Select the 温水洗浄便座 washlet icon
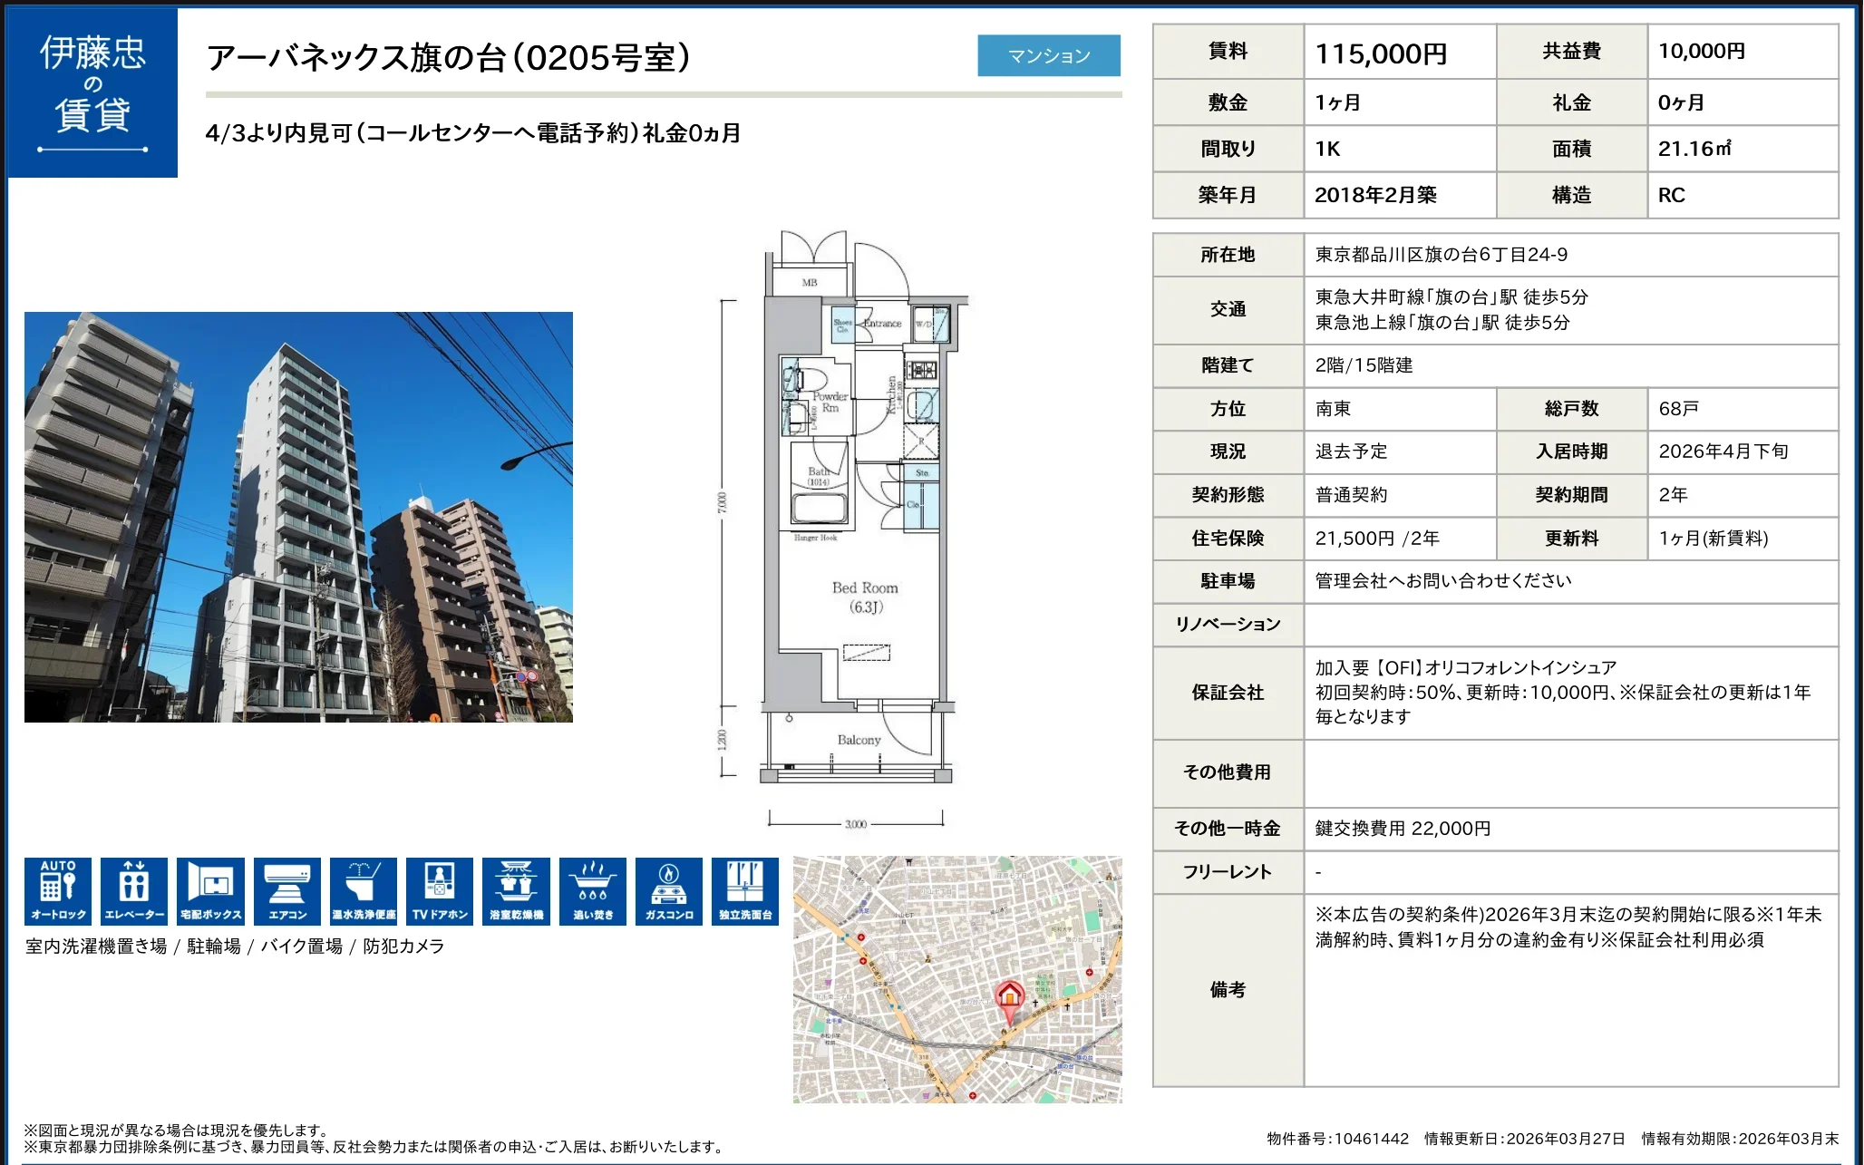 pyautogui.click(x=364, y=890)
